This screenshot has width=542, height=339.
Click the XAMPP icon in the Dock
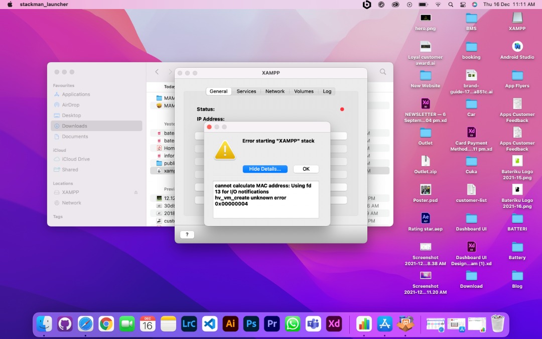click(x=405, y=324)
